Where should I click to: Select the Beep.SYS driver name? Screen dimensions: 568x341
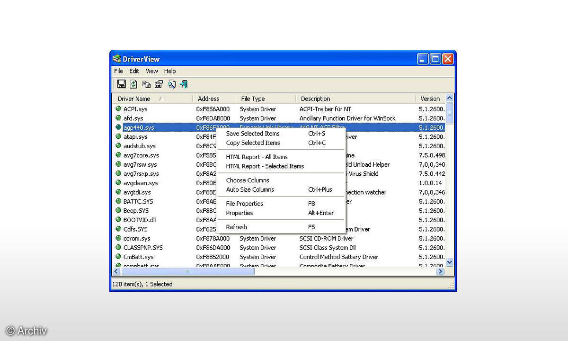136,211
